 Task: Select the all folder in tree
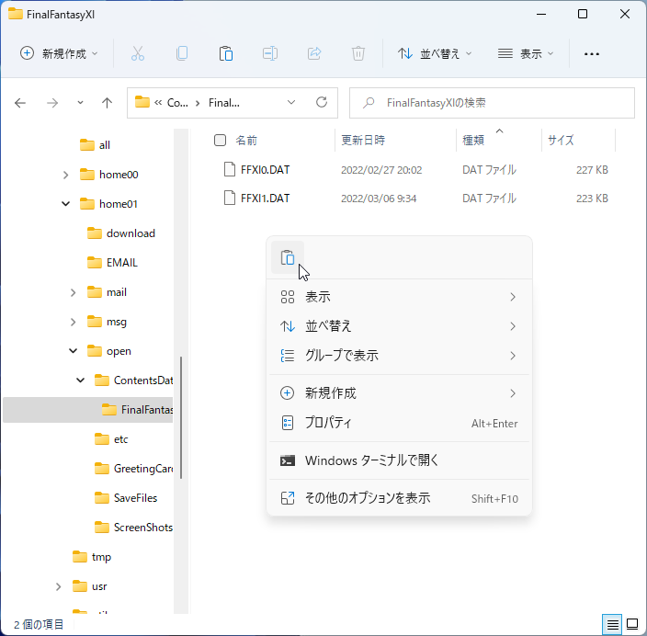95,145
